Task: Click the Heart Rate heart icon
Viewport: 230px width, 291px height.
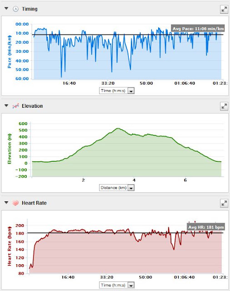Action: [15, 203]
